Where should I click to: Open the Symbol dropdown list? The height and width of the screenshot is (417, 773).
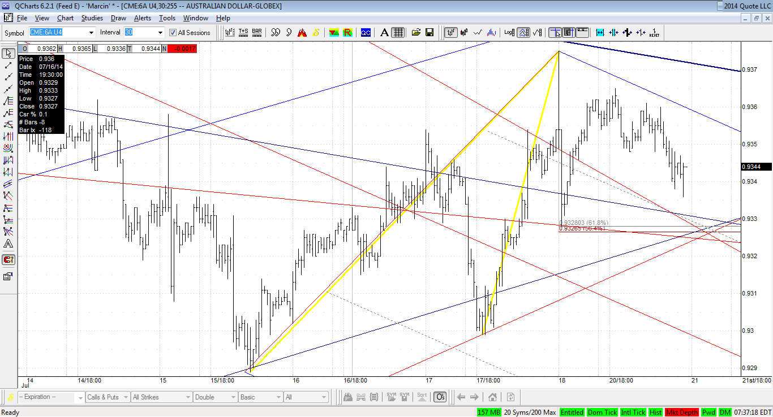pos(91,33)
